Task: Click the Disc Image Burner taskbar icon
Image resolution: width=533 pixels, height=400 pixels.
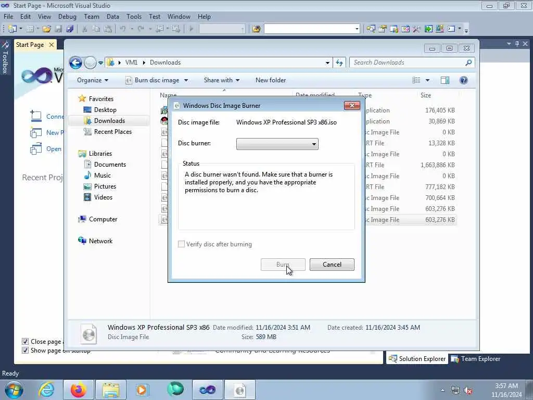Action: click(x=240, y=390)
